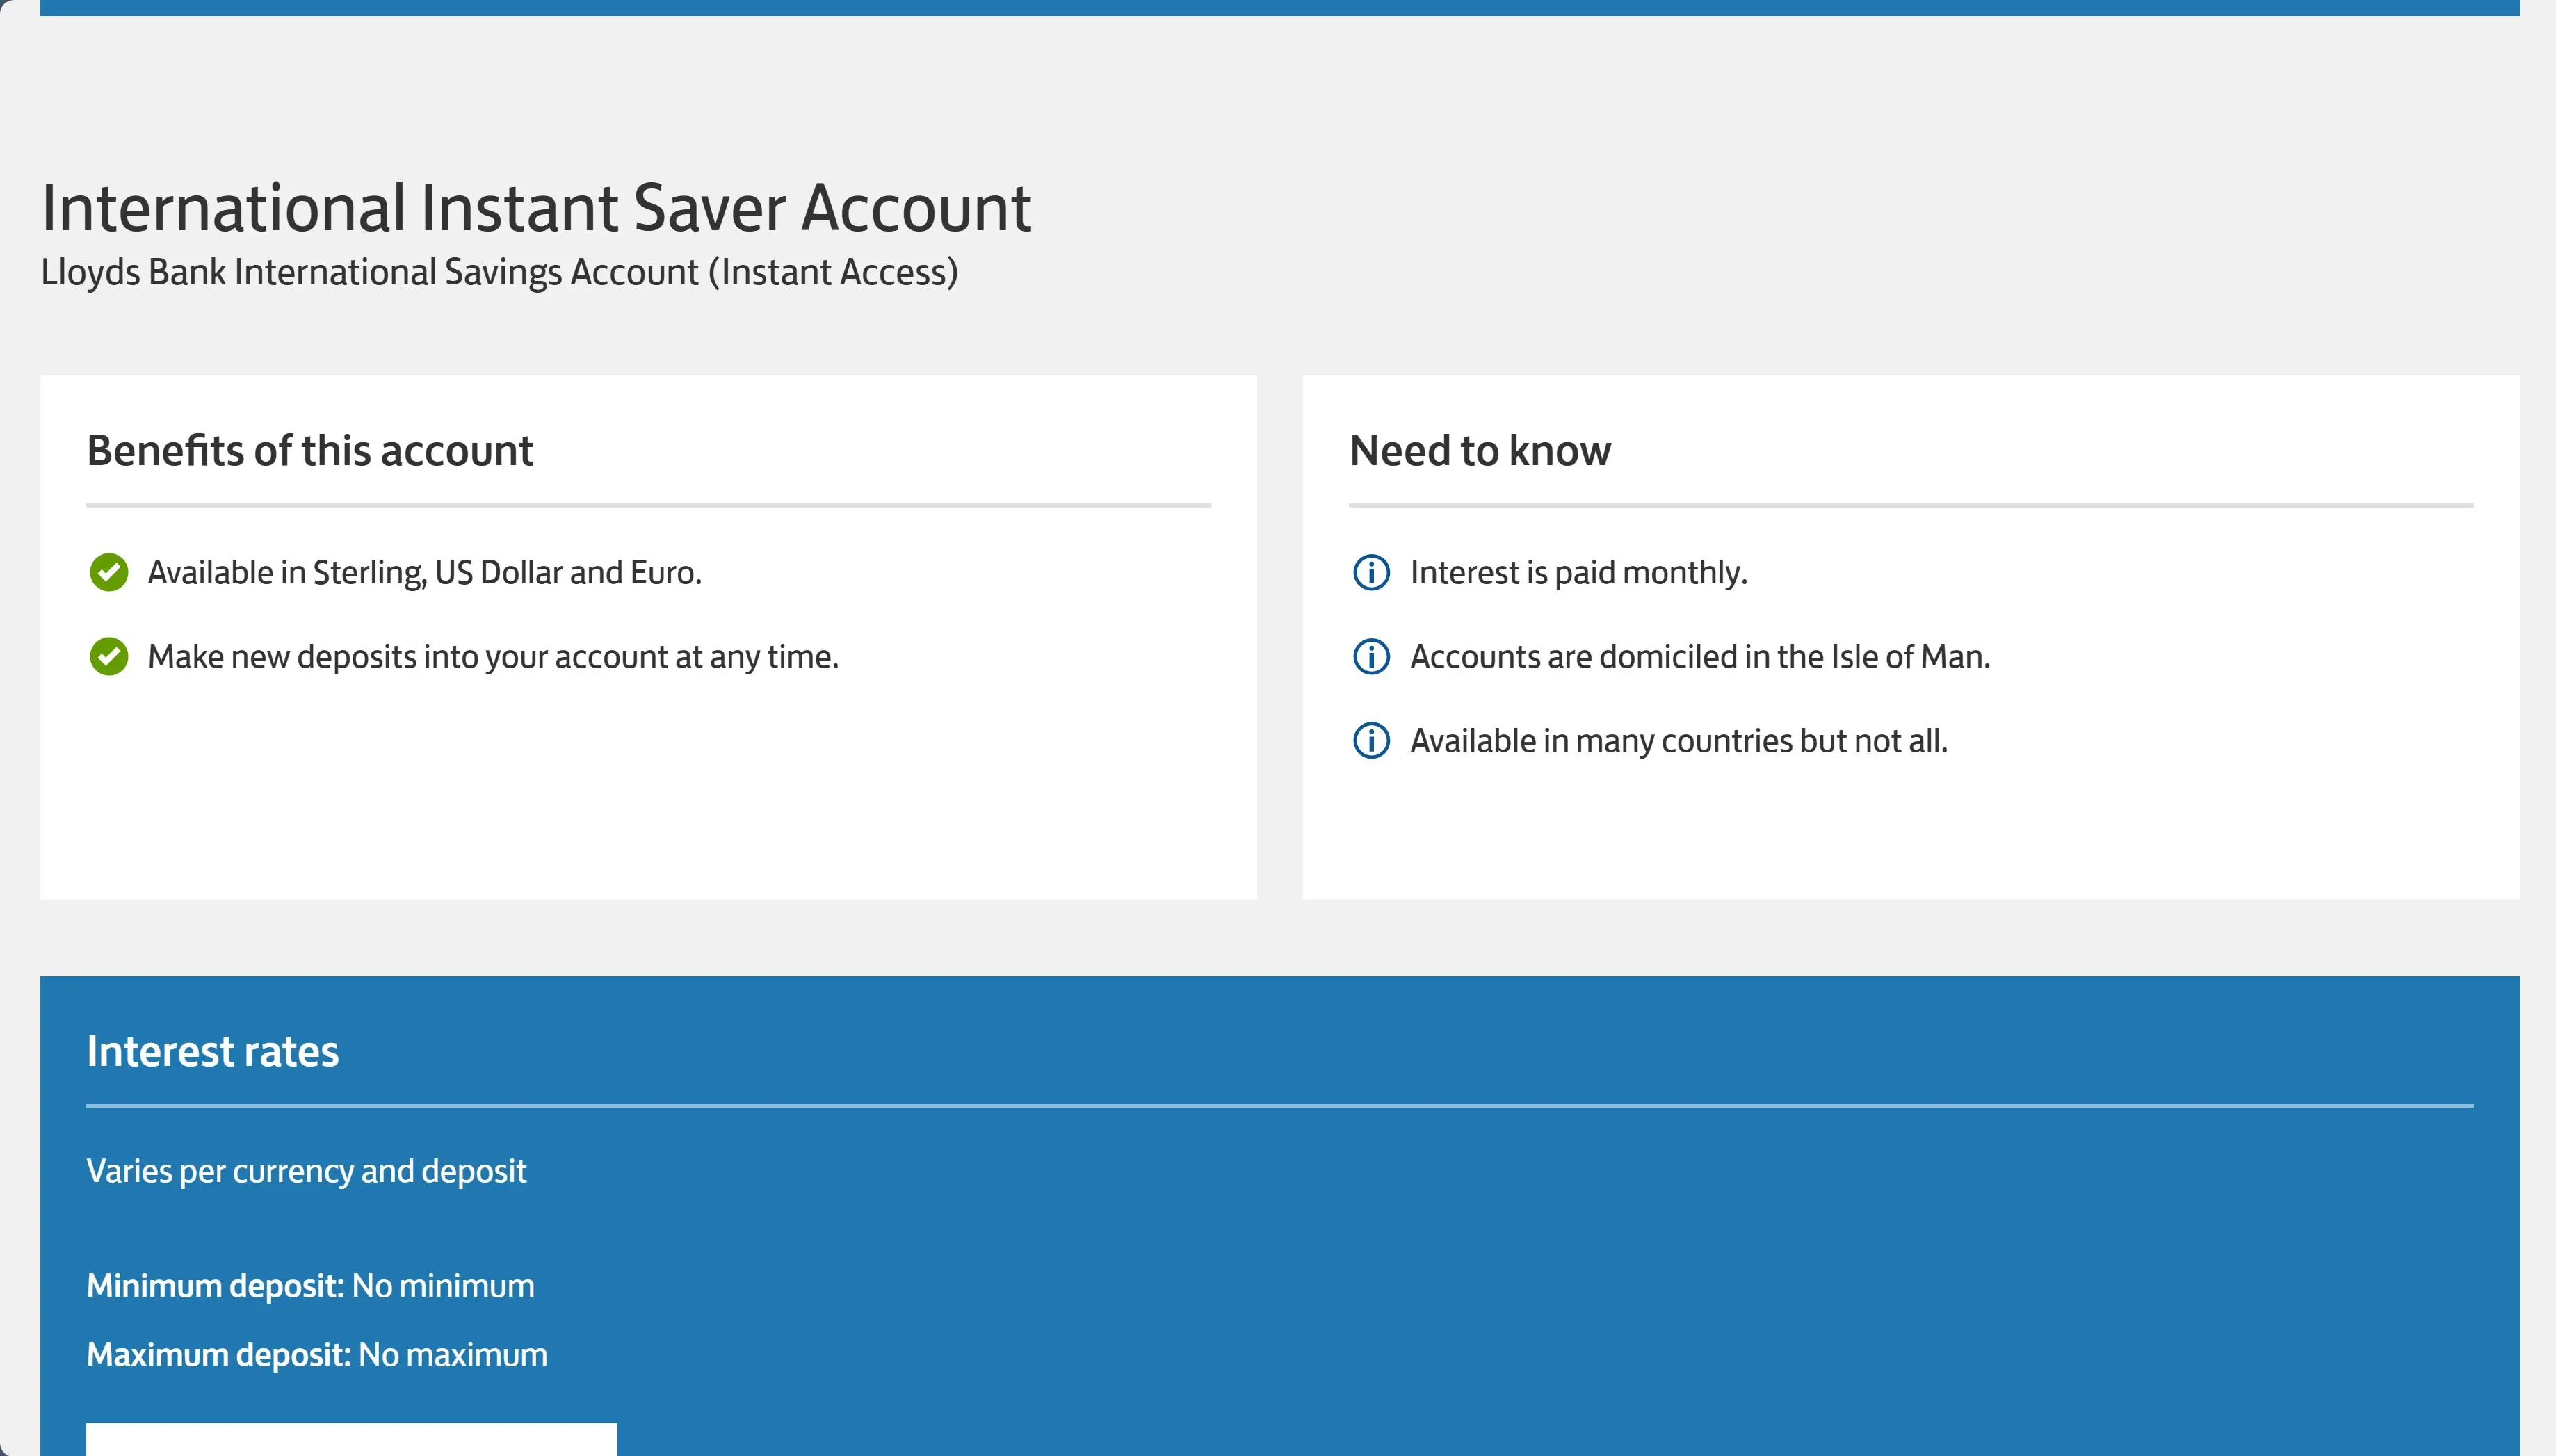This screenshot has width=2556, height=1456.
Task: Click the green checkmark beside Sterling, US Dollar and Euro
Action: (x=109, y=572)
